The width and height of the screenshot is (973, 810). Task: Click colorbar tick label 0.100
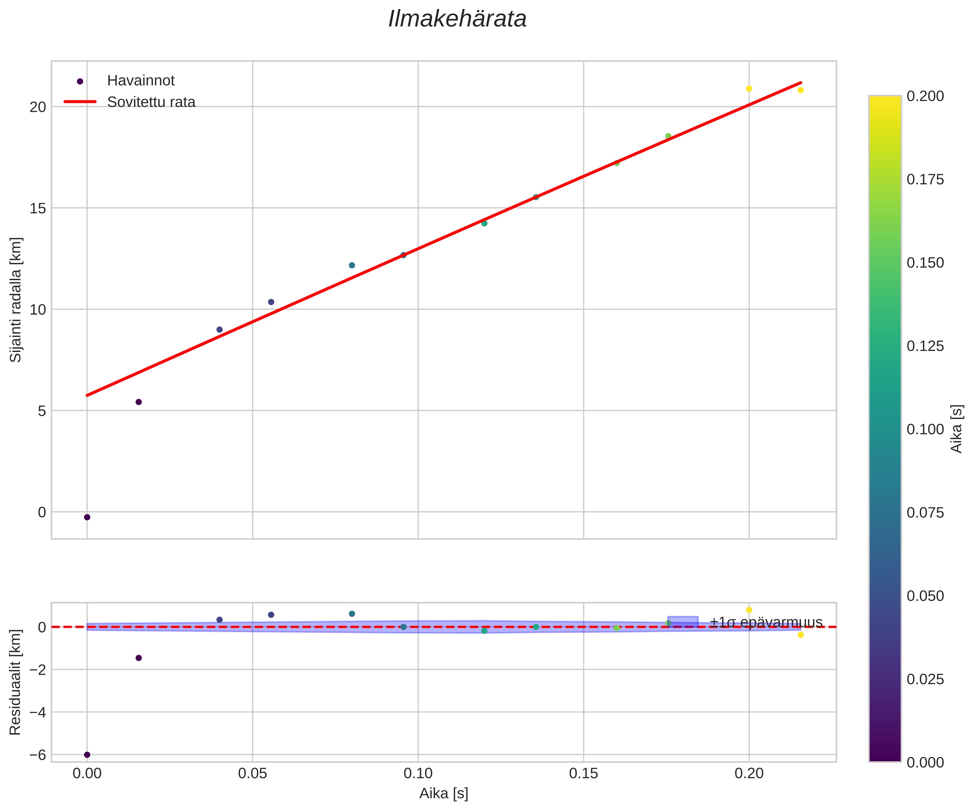click(x=925, y=429)
